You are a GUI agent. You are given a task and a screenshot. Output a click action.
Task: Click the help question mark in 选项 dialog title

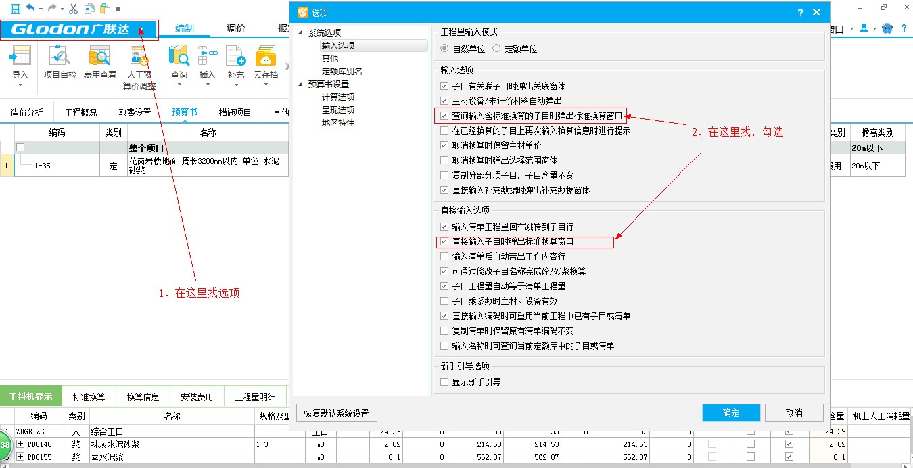coord(800,12)
